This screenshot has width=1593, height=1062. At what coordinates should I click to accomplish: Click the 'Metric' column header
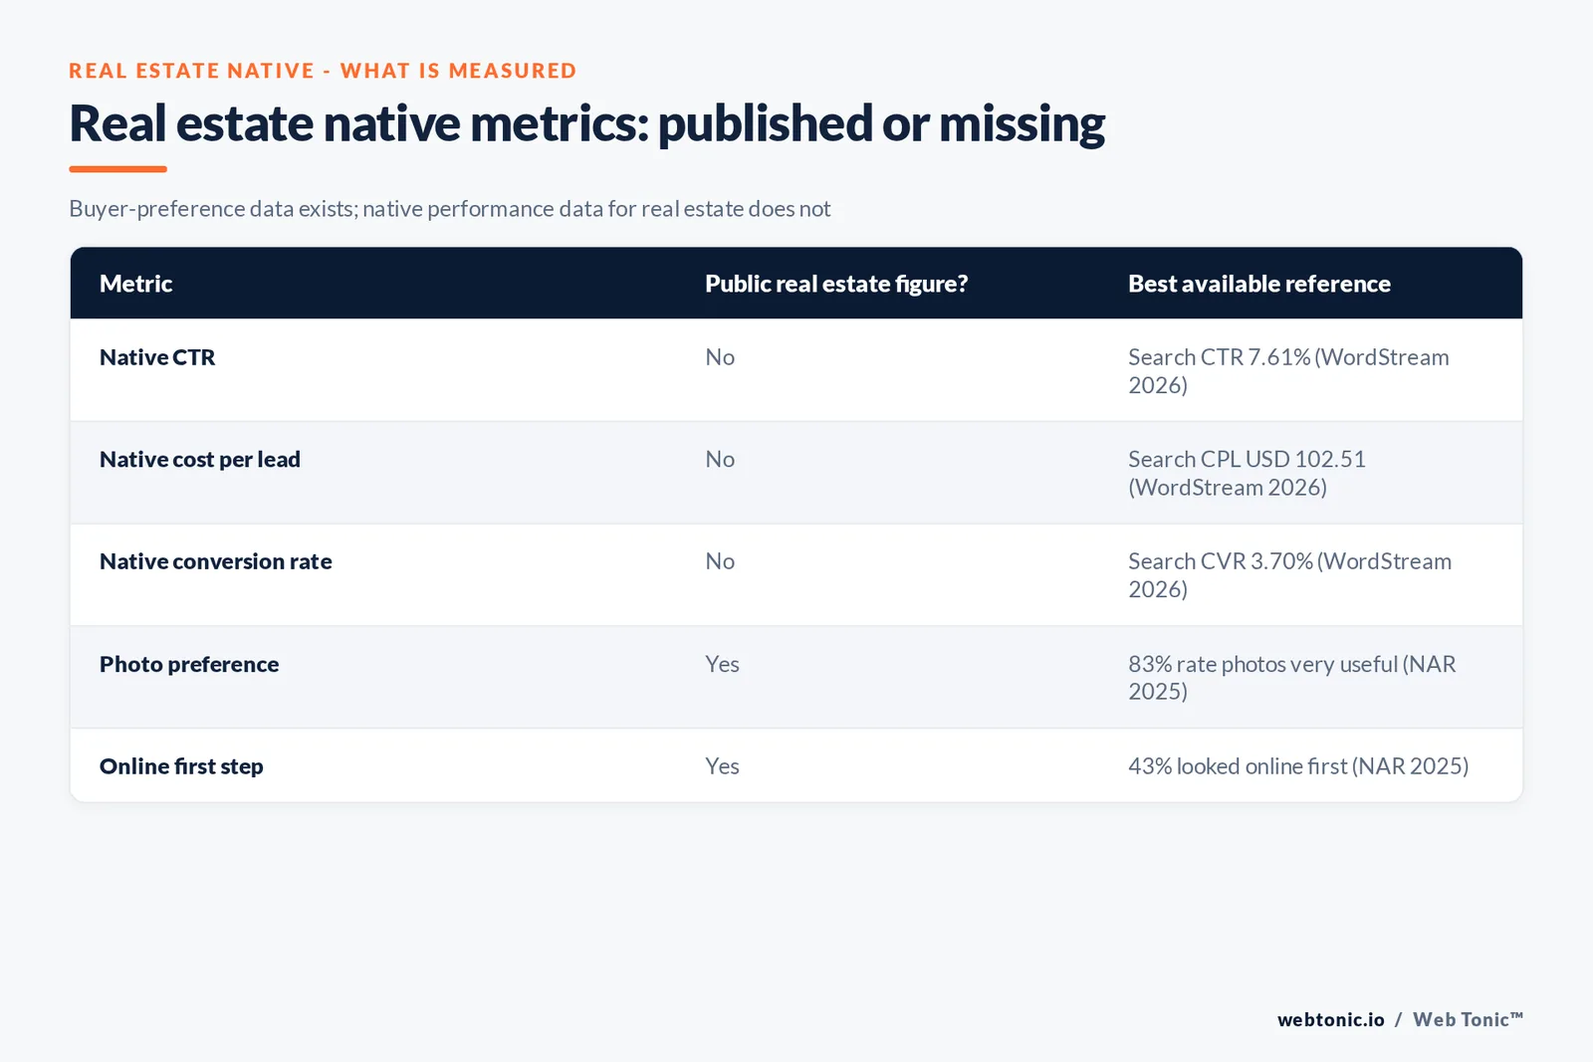point(135,284)
